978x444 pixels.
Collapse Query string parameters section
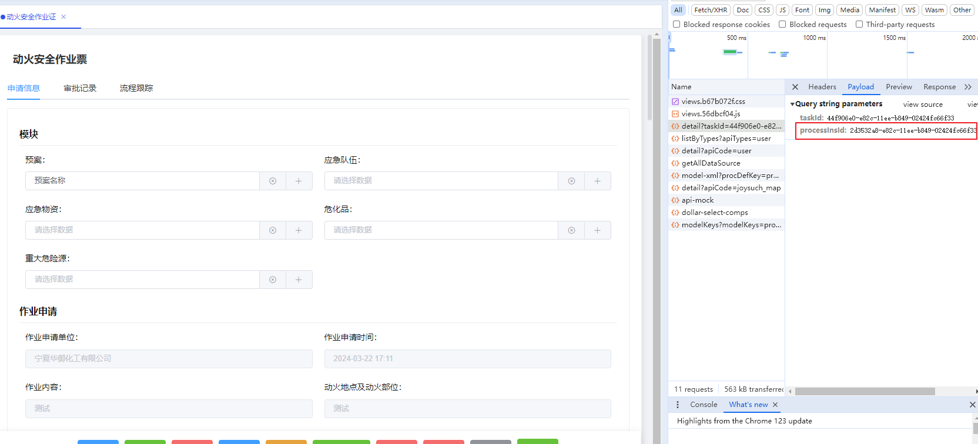click(x=792, y=104)
